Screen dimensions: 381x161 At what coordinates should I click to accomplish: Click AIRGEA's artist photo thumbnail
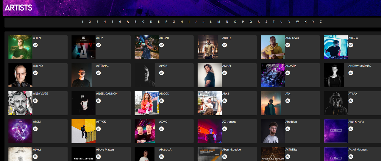click(x=336, y=48)
